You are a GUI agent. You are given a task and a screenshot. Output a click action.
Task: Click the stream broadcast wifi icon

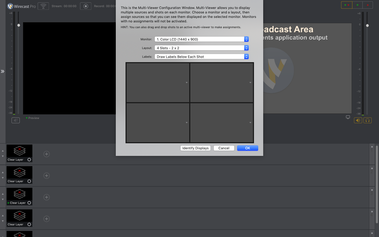43,6
